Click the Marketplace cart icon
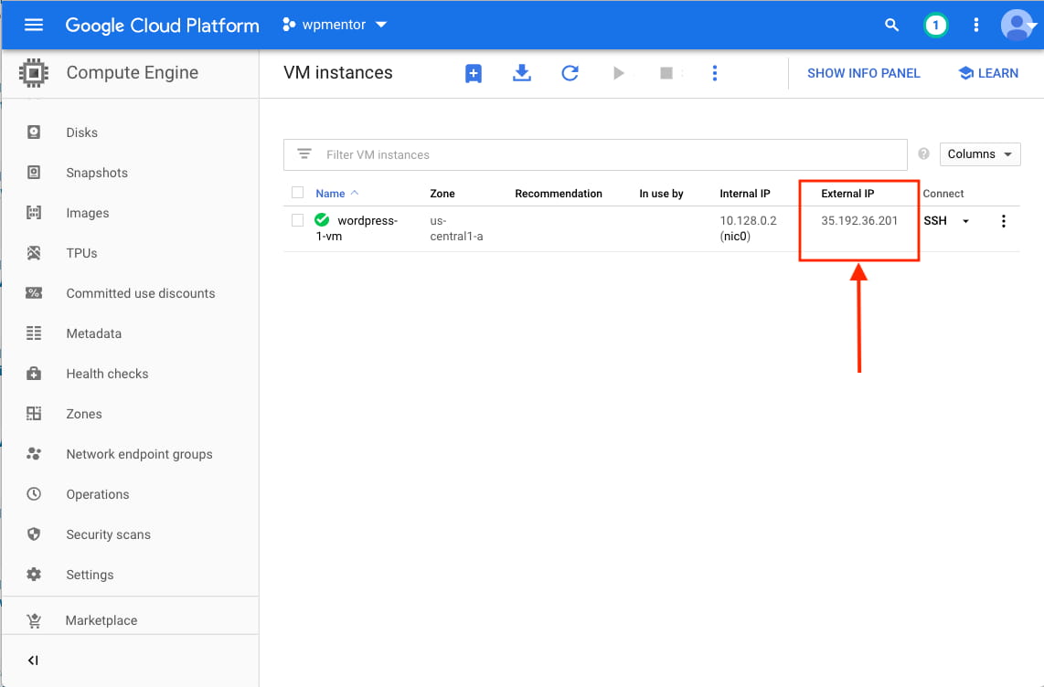 (x=33, y=620)
